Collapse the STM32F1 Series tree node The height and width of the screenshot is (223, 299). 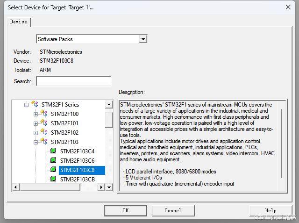[x=26, y=105]
